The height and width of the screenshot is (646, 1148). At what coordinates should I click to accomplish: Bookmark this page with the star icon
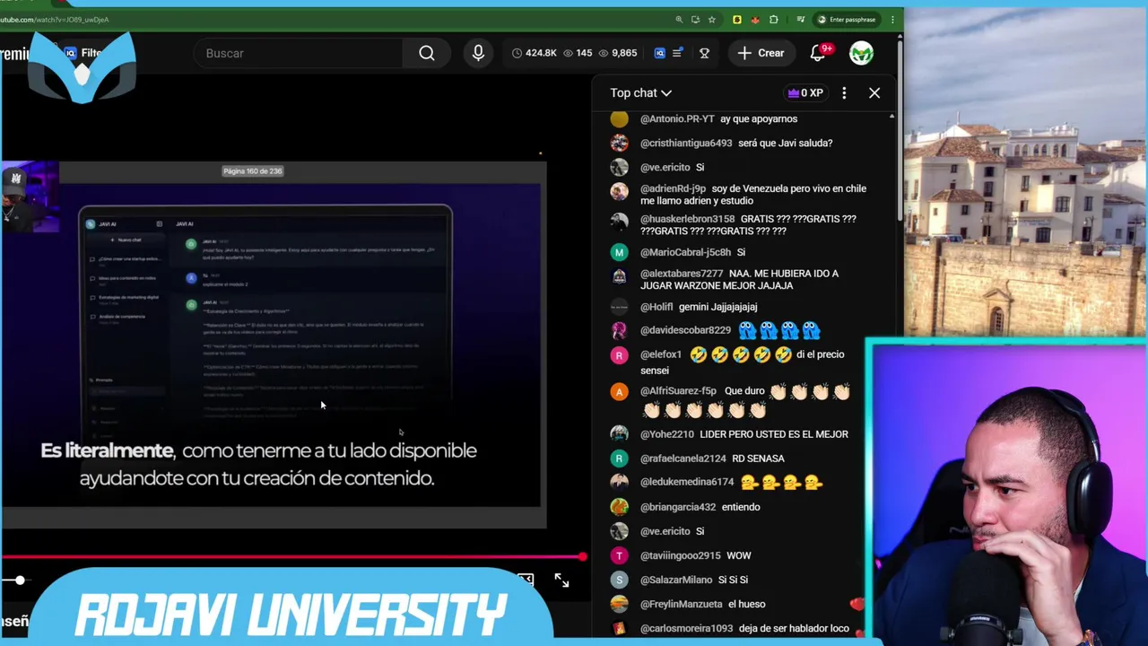[711, 19]
